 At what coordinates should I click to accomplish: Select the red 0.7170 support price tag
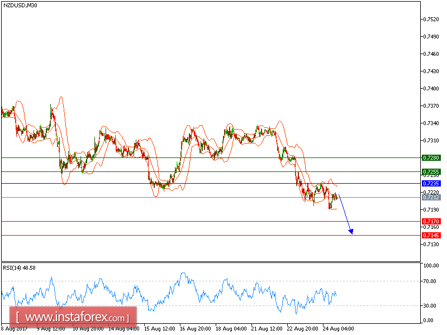[432, 221]
